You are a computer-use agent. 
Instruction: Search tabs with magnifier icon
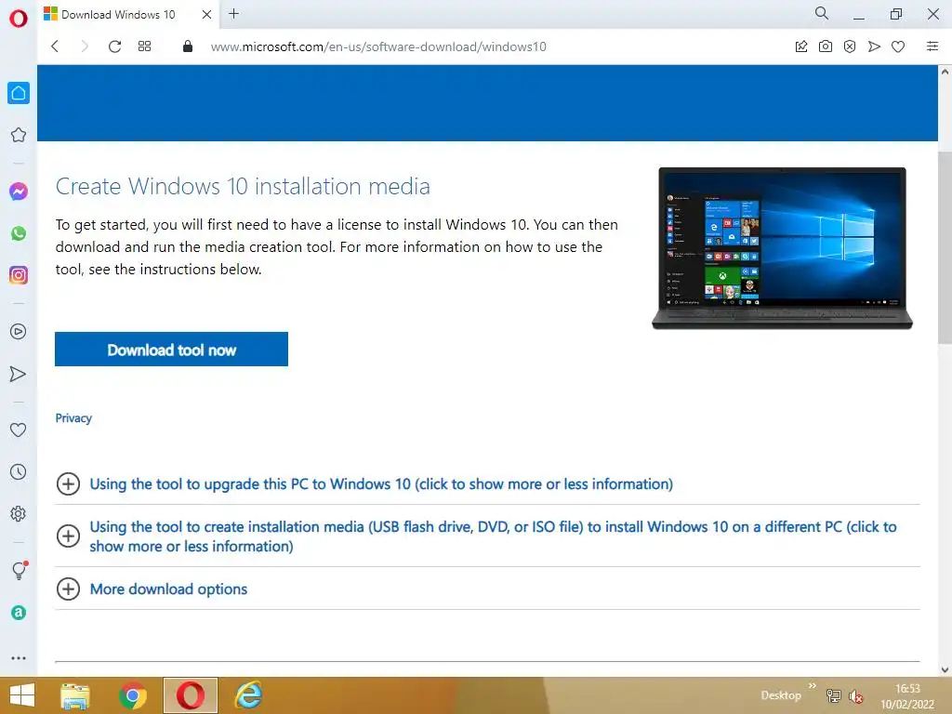(x=822, y=13)
